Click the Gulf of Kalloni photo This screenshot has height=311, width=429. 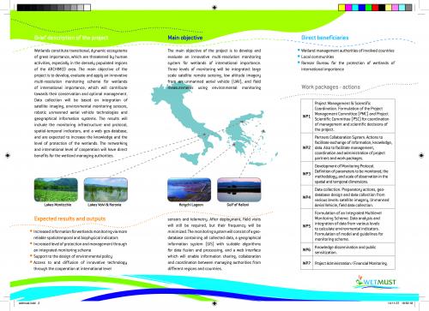[239, 189]
